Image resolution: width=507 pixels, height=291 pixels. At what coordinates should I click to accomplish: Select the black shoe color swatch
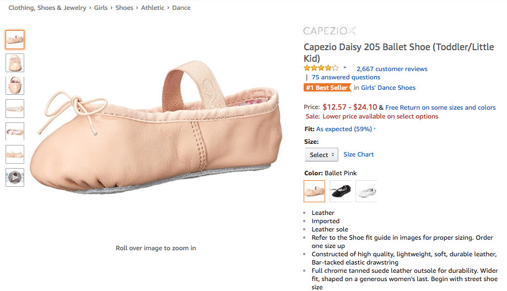340,191
